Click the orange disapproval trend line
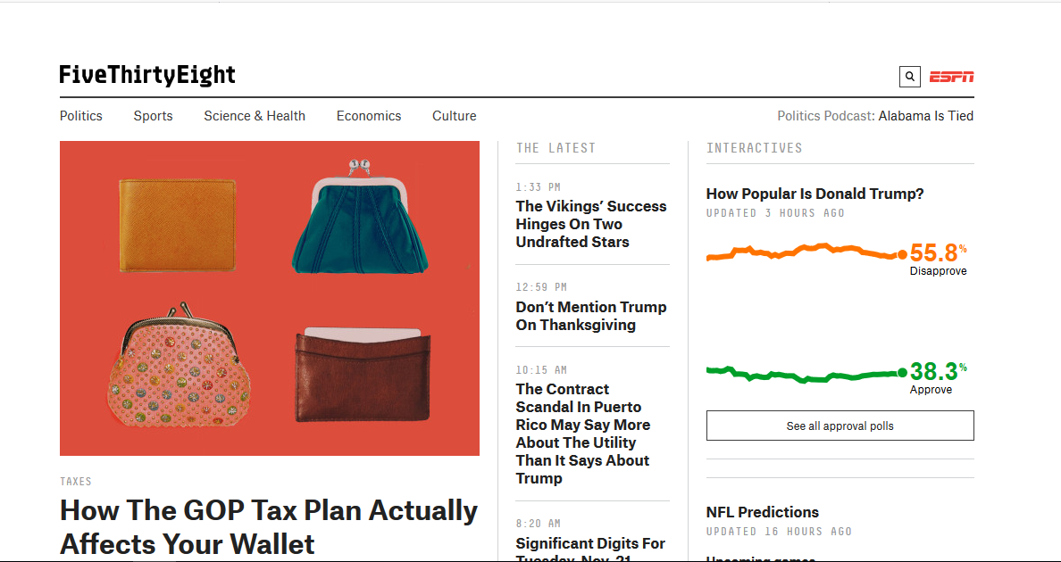1061x562 pixels. (x=804, y=252)
